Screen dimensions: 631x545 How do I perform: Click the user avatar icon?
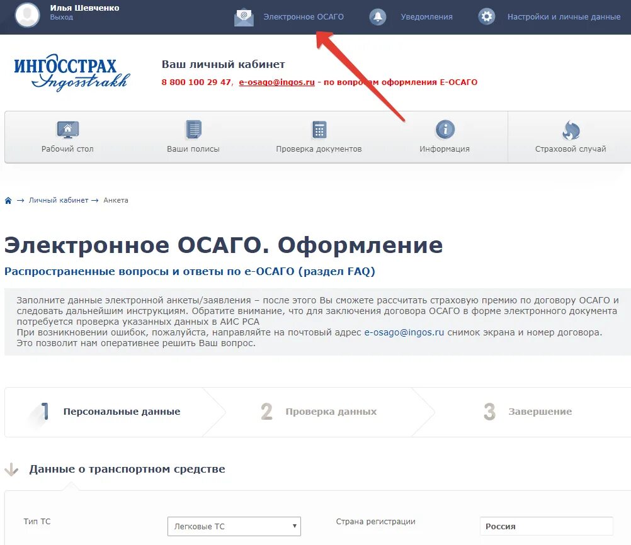[x=27, y=15]
